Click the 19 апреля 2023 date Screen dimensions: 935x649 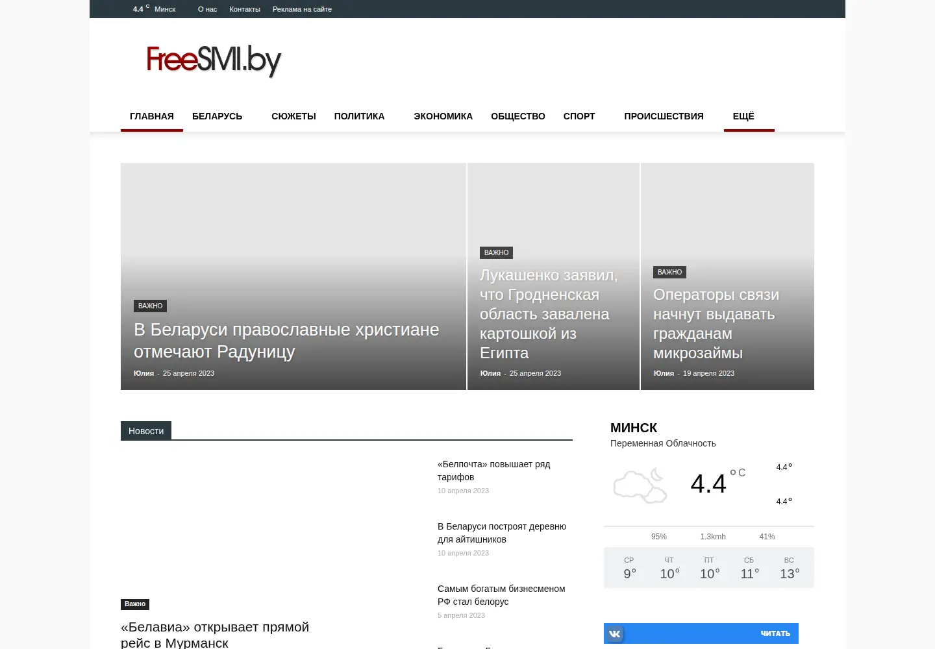pyautogui.click(x=708, y=373)
